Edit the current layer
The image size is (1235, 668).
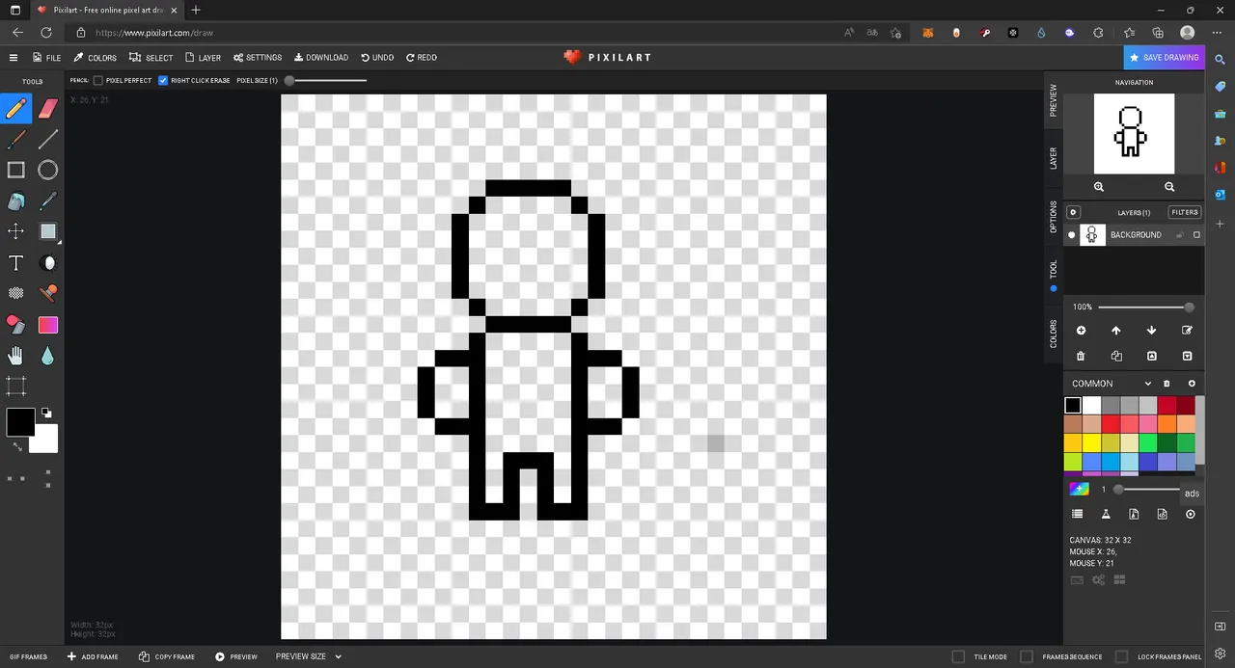(1187, 331)
